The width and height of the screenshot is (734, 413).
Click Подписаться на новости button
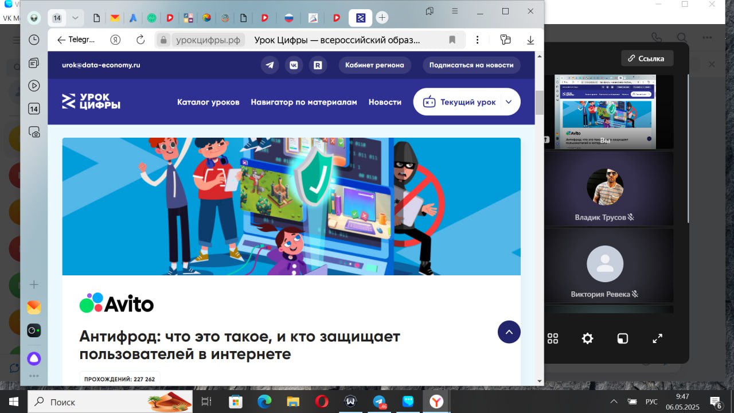471,65
